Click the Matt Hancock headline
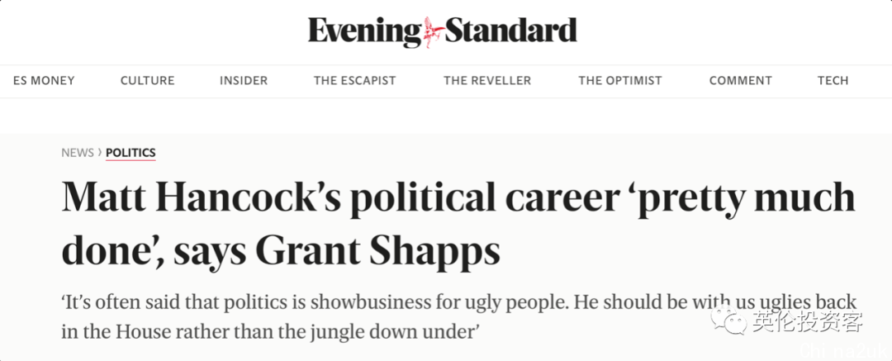Image resolution: width=892 pixels, height=361 pixels. pos(458,224)
